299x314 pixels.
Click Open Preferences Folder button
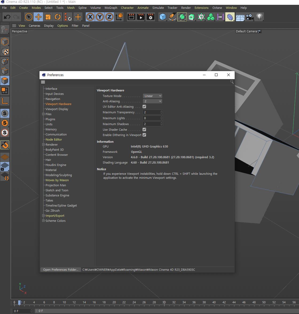(61, 270)
